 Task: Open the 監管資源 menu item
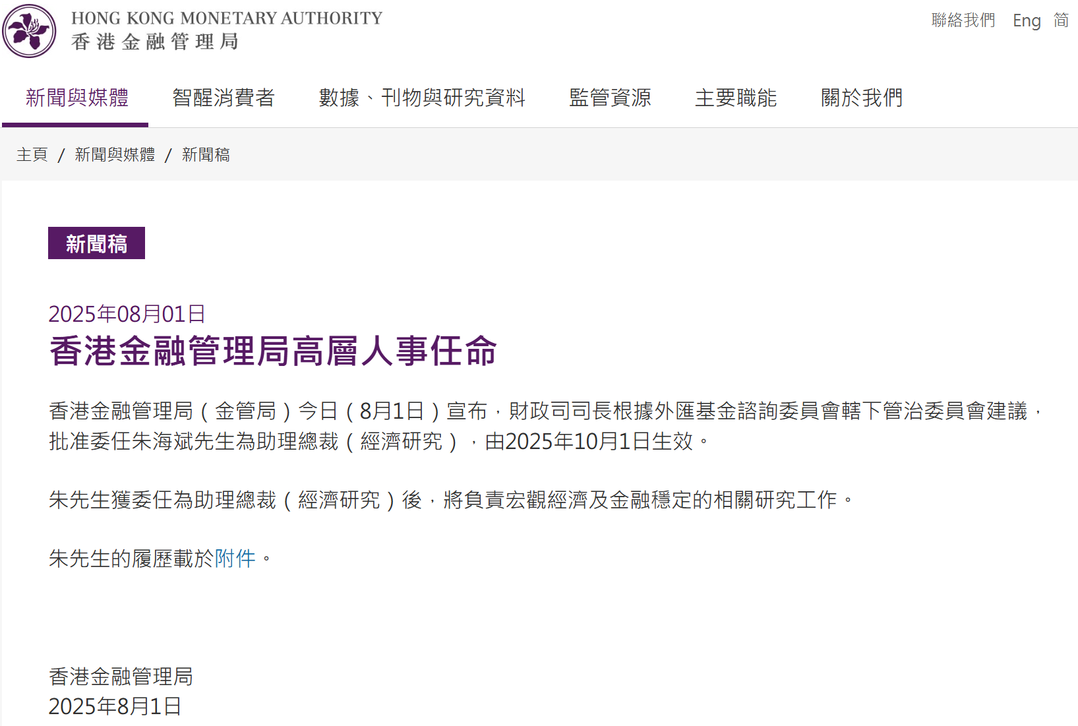[x=610, y=98]
